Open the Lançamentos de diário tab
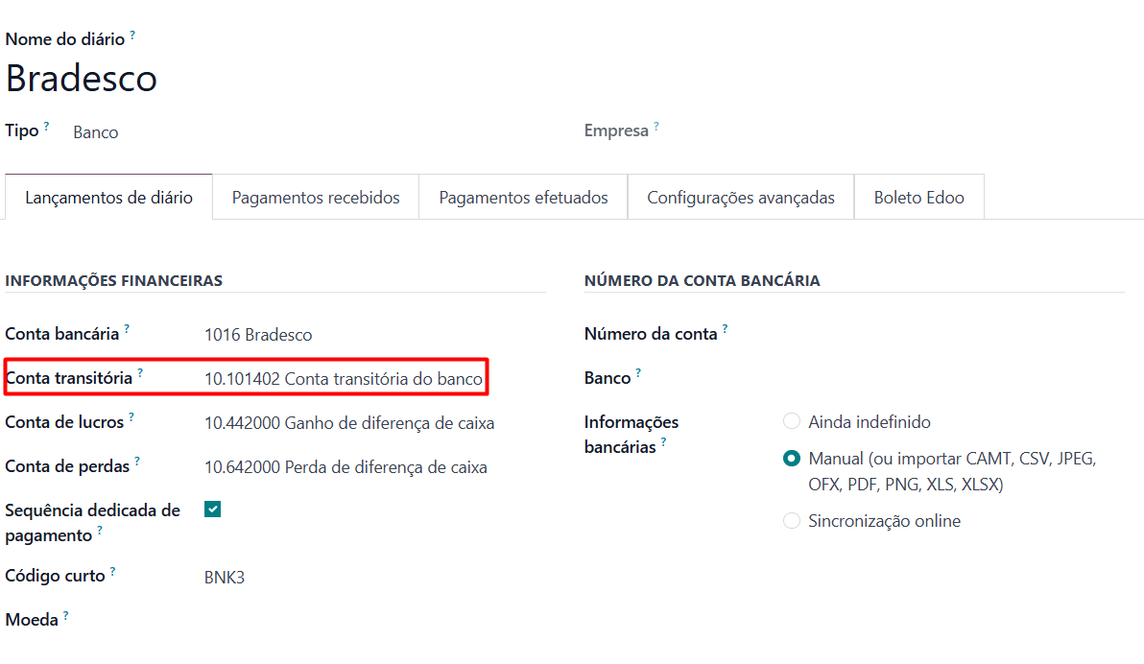This screenshot has height=664, width=1144. [x=108, y=197]
